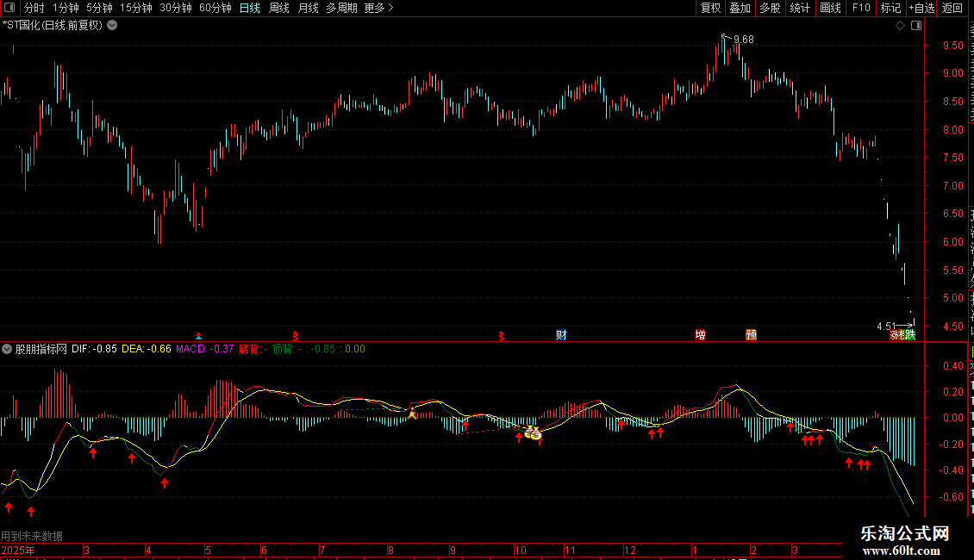Select the 15分钟 period tab

[135, 8]
